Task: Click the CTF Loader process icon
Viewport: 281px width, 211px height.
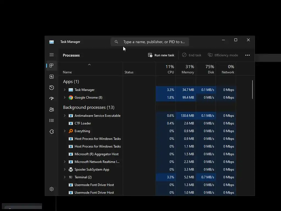Action: [x=71, y=123]
